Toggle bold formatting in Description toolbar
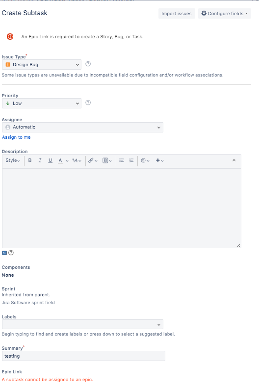 30,160
